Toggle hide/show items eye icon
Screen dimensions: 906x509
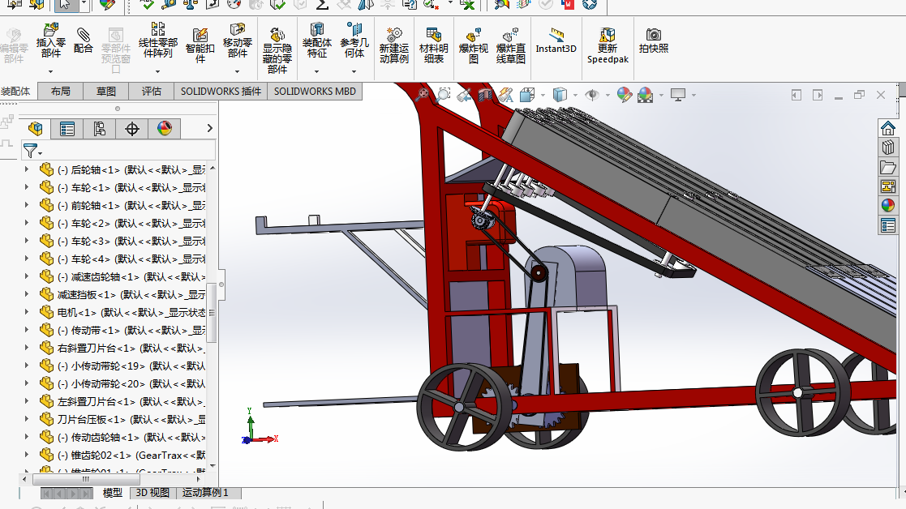tap(591, 95)
